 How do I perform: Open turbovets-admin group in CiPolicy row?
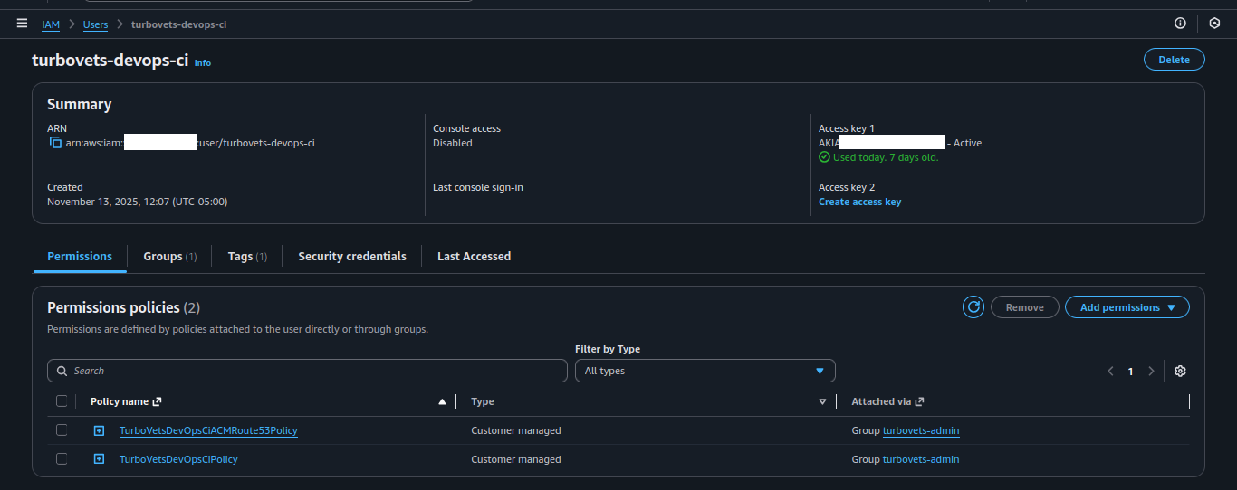[921, 459]
